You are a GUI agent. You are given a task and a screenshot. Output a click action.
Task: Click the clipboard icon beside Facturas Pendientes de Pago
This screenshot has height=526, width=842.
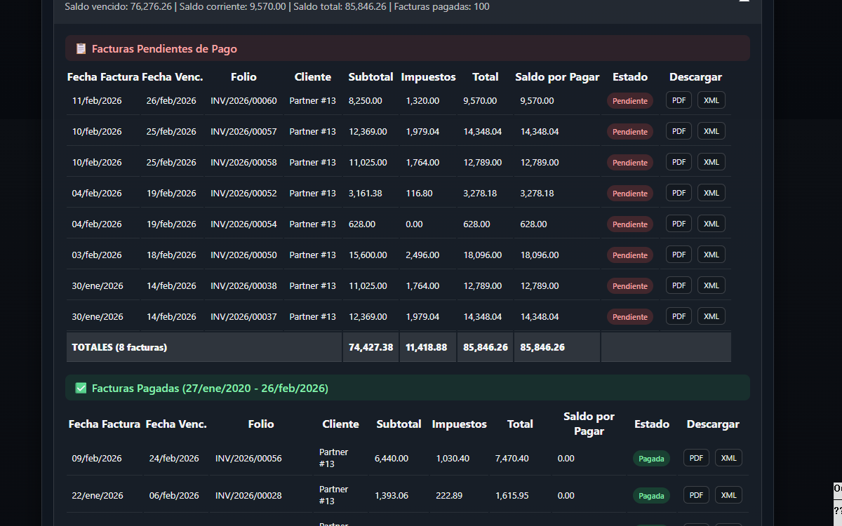81,48
